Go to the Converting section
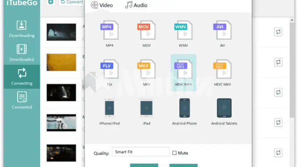 [x=22, y=77]
